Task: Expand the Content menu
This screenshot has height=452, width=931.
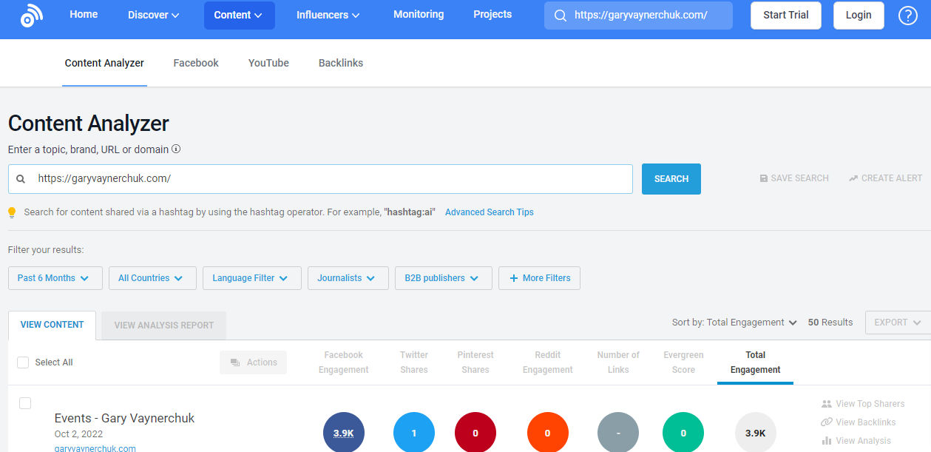Action: pos(240,15)
